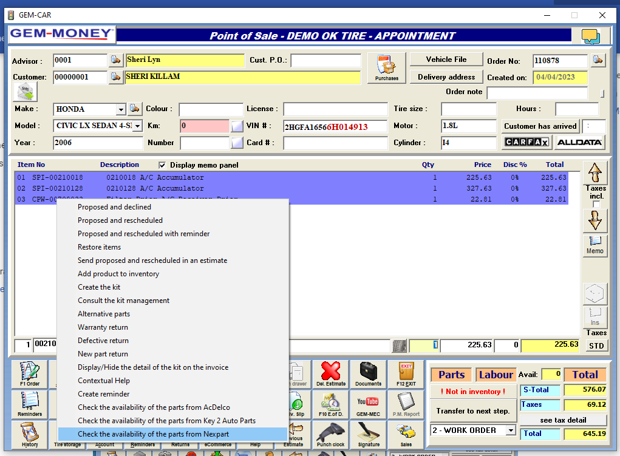
Task: Move item up with the up arrow
Action: (x=595, y=173)
